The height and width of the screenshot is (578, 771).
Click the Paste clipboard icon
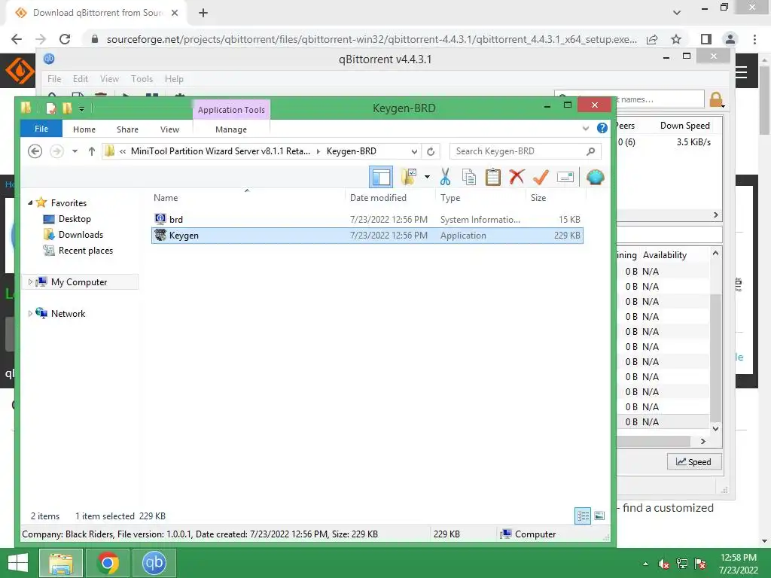[x=492, y=177]
